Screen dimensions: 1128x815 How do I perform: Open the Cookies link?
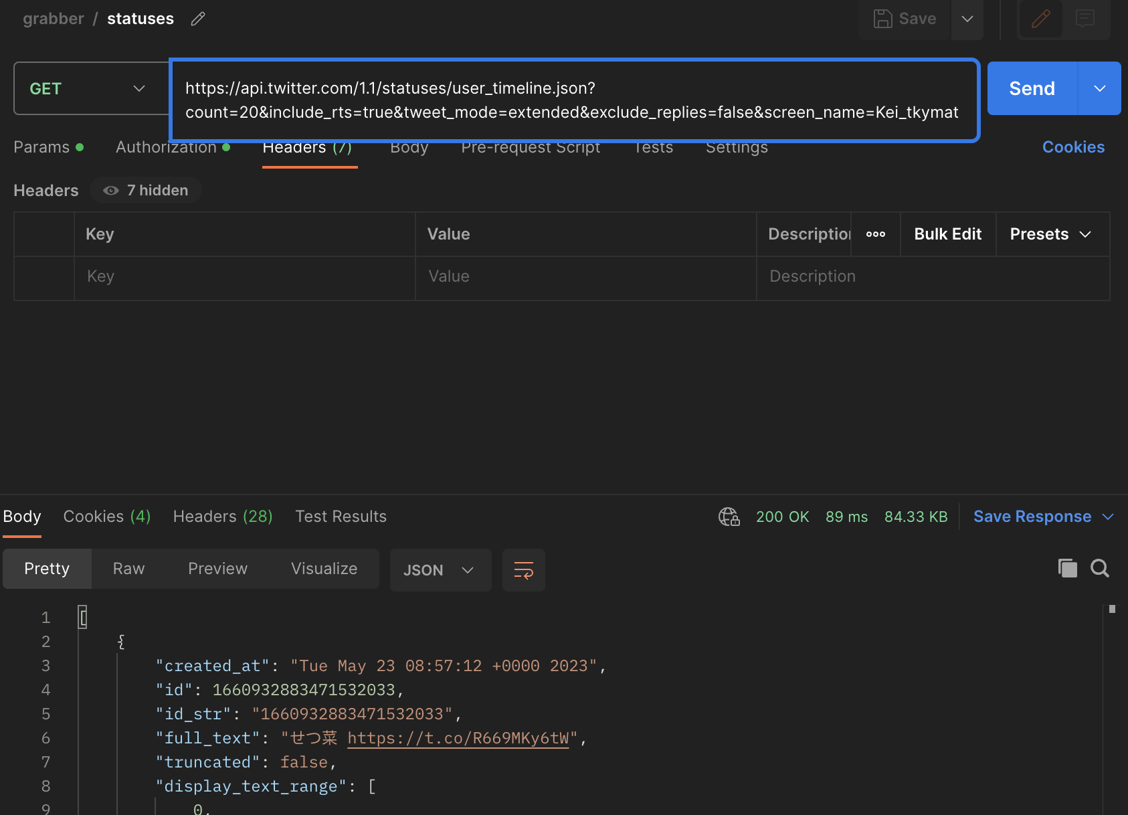pyautogui.click(x=1073, y=147)
